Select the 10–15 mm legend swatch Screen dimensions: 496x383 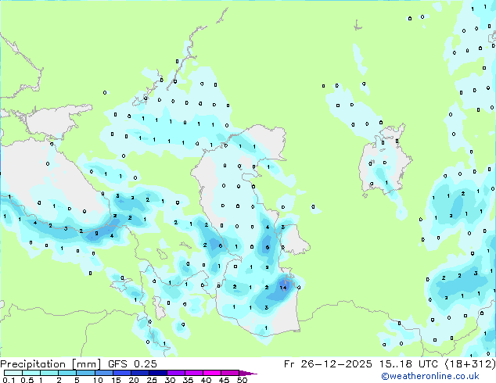tap(104, 373)
